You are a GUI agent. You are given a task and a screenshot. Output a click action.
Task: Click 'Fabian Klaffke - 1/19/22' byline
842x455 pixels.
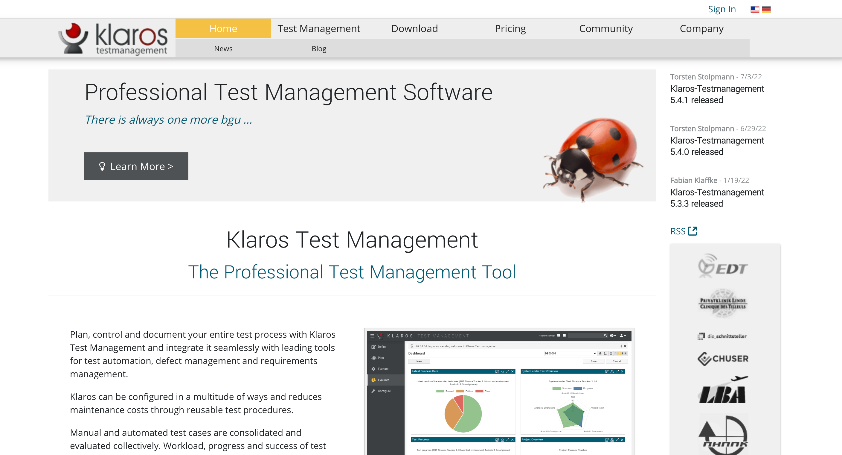(709, 181)
